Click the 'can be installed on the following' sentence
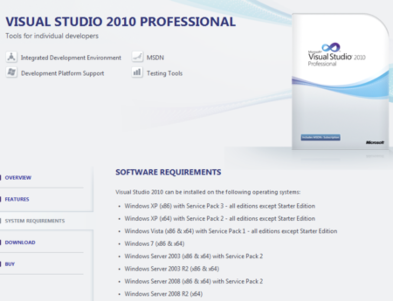Image resolution: width=393 pixels, height=301 pixels. 208,192
